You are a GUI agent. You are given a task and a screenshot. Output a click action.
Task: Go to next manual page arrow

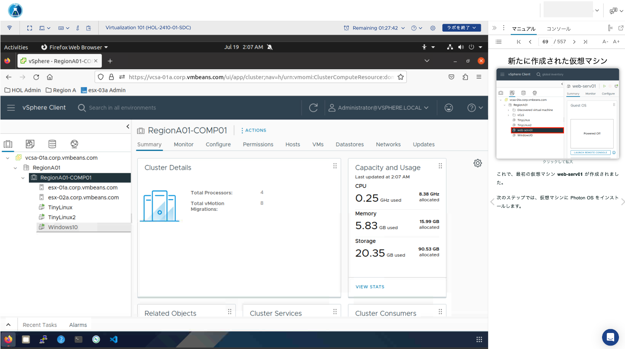(574, 42)
